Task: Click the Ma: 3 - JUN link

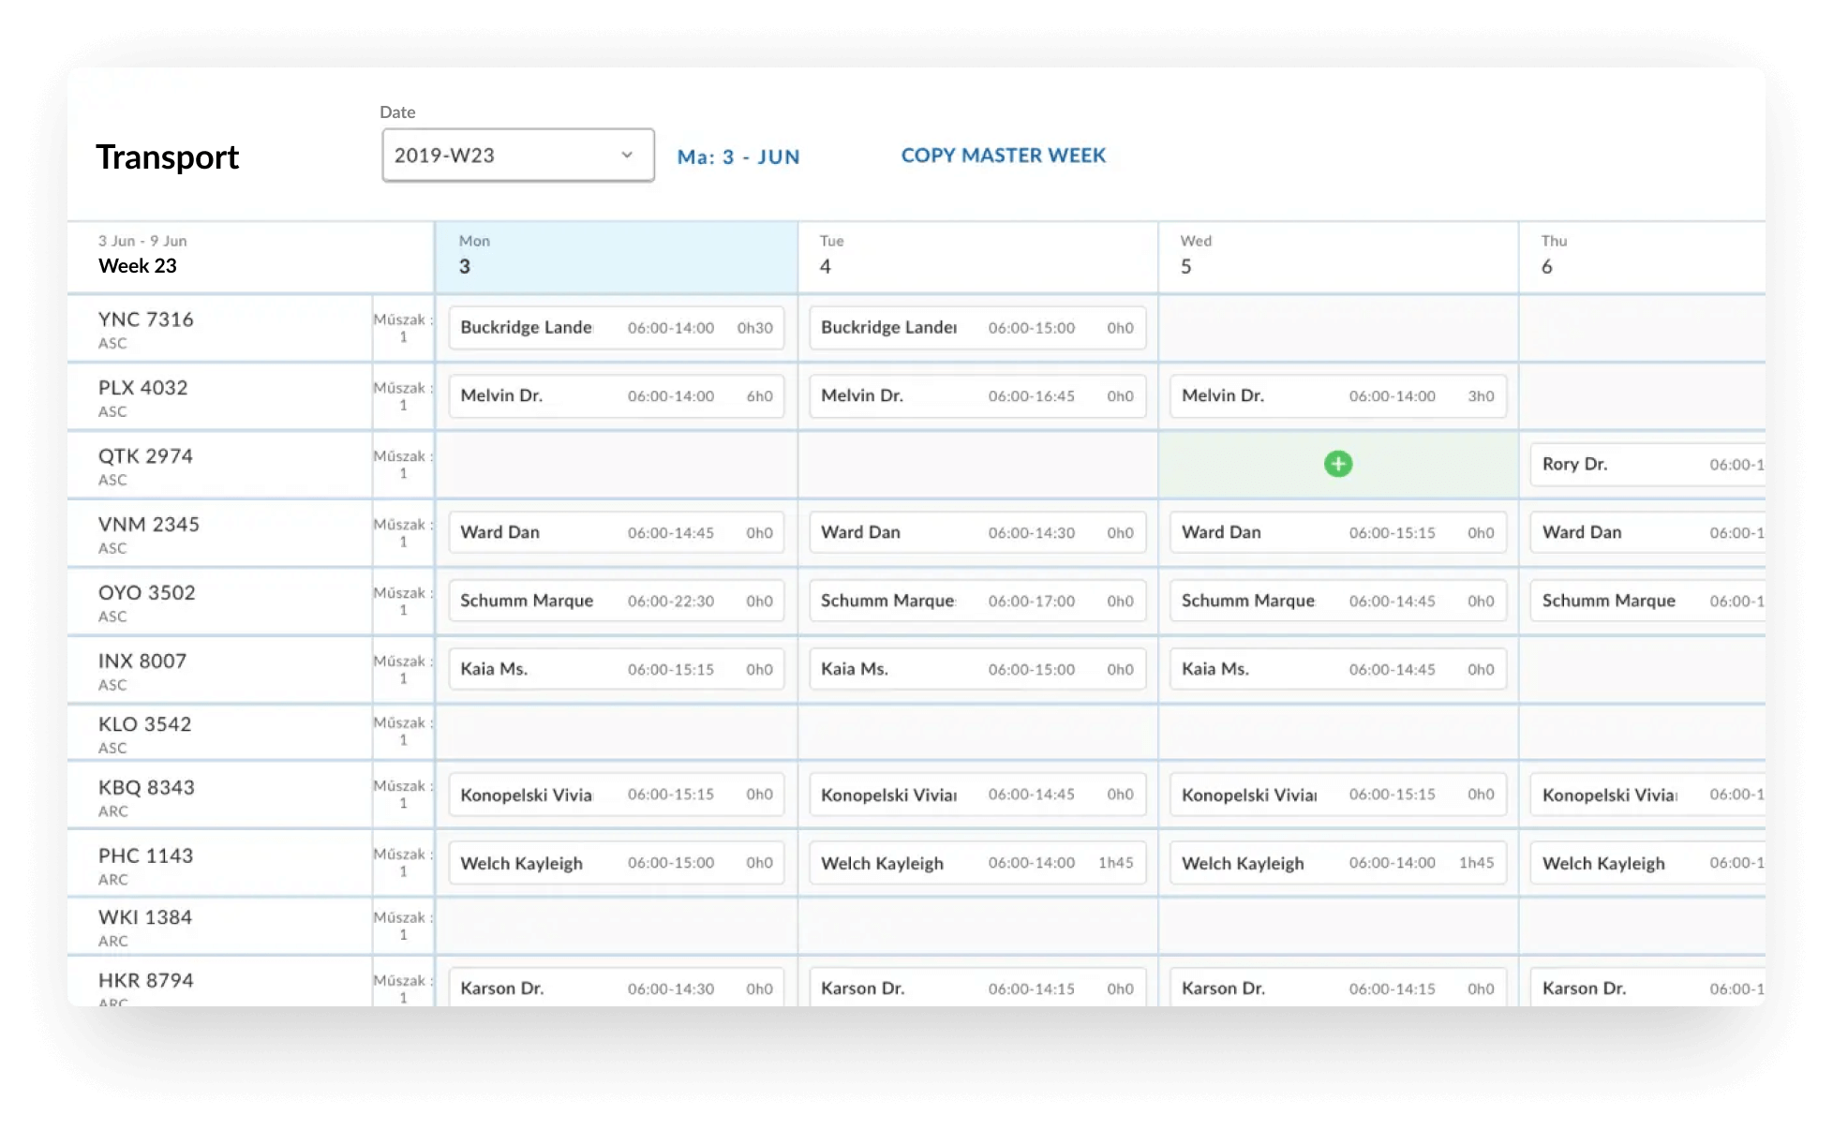Action: pos(738,157)
